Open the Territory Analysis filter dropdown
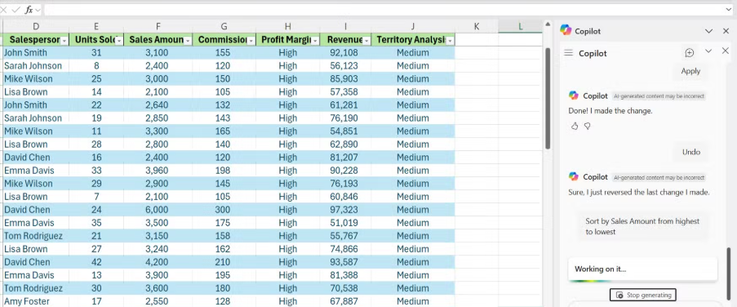 coord(451,41)
